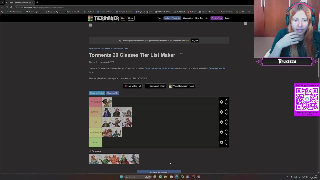The height and width of the screenshot is (180, 320).
Task: Open settings gear for PAIA tier
Action: click(221, 142)
